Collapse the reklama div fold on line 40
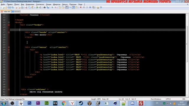This screenshot has width=189, height=106. (9, 90)
